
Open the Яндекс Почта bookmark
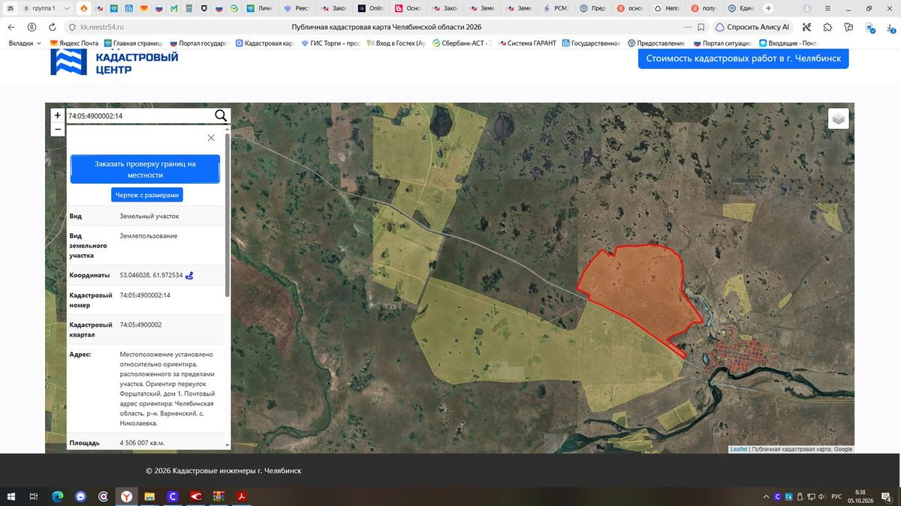(75, 43)
